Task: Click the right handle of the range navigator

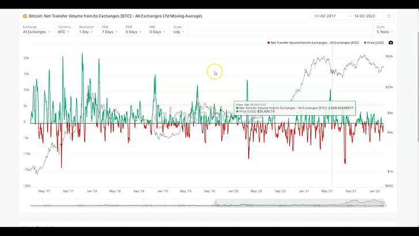Action: (383, 203)
